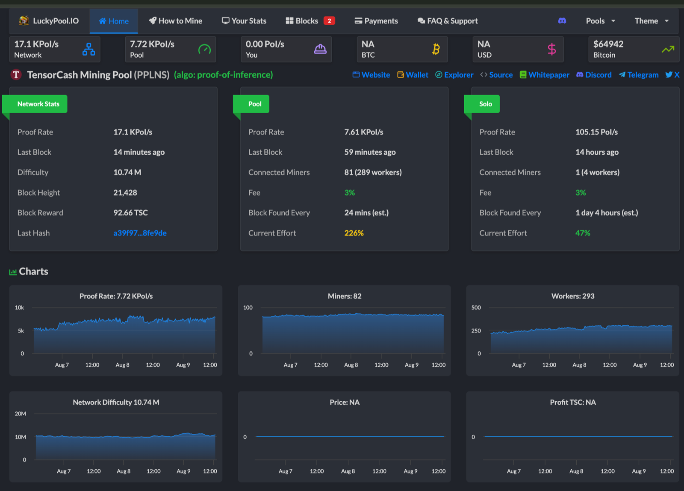This screenshot has width=684, height=491.
Task: Click the Block Height value 21,428
Action: click(125, 193)
